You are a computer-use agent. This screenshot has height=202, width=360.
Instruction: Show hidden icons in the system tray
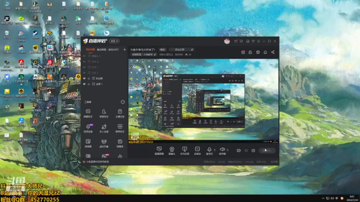[323, 198]
